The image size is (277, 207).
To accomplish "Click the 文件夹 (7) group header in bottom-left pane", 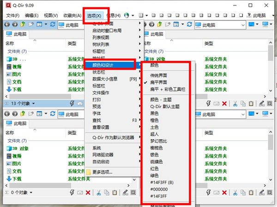I will [x=17, y=140].
